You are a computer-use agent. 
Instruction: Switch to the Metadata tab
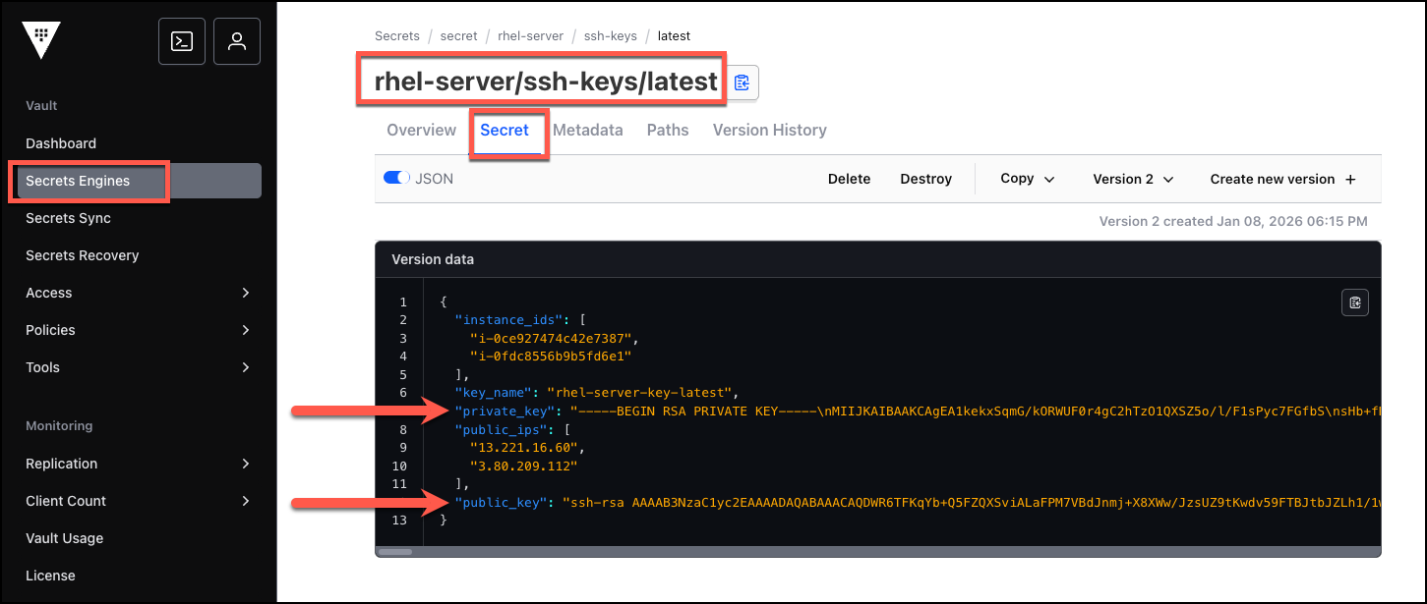point(588,130)
